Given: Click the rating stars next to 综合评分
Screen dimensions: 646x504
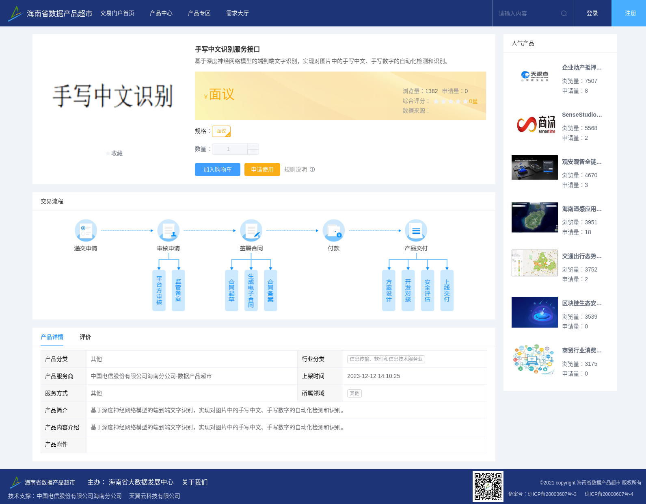Looking at the screenshot, I should coord(451,101).
